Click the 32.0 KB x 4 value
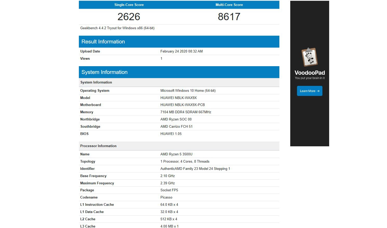Screen dimensions: 387x228 click(169, 212)
